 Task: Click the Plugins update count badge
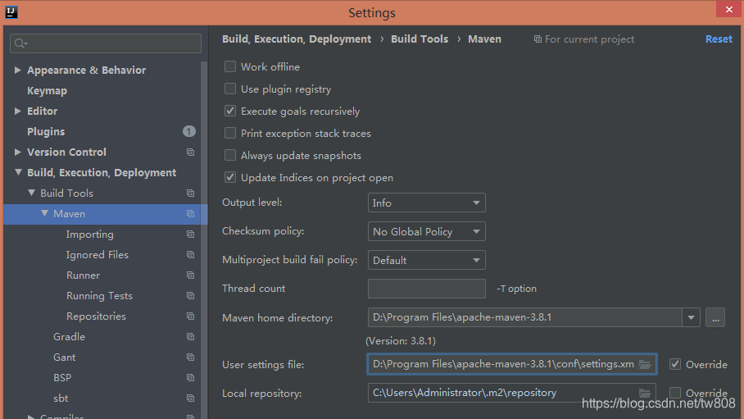pos(188,131)
